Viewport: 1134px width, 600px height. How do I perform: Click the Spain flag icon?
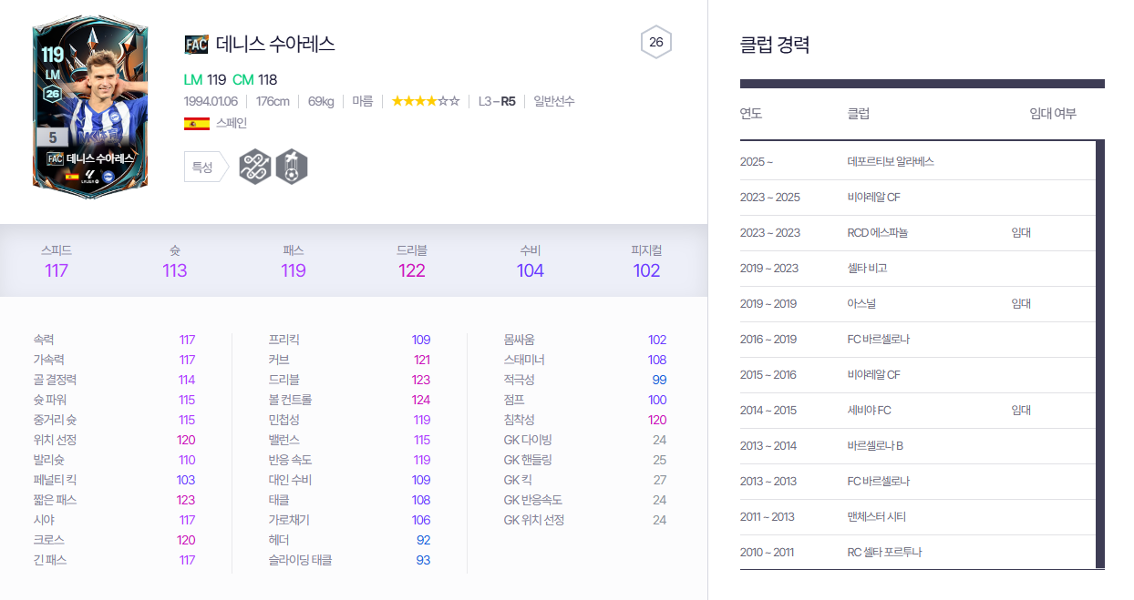[196, 123]
